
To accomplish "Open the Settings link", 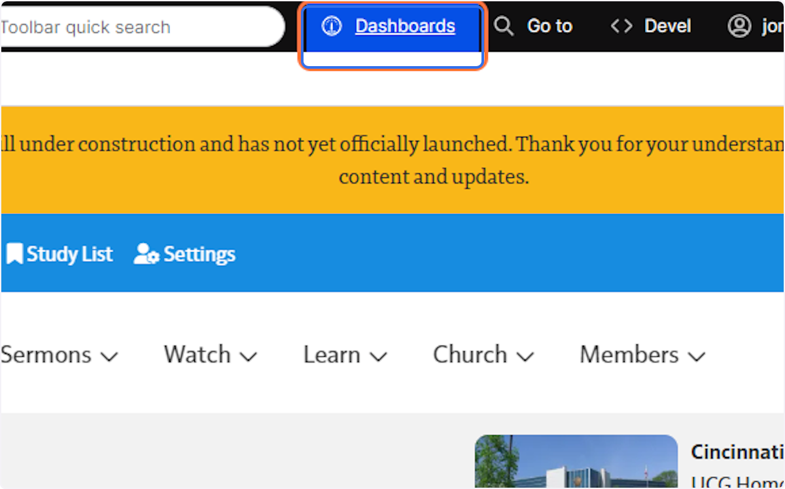I will coord(200,254).
